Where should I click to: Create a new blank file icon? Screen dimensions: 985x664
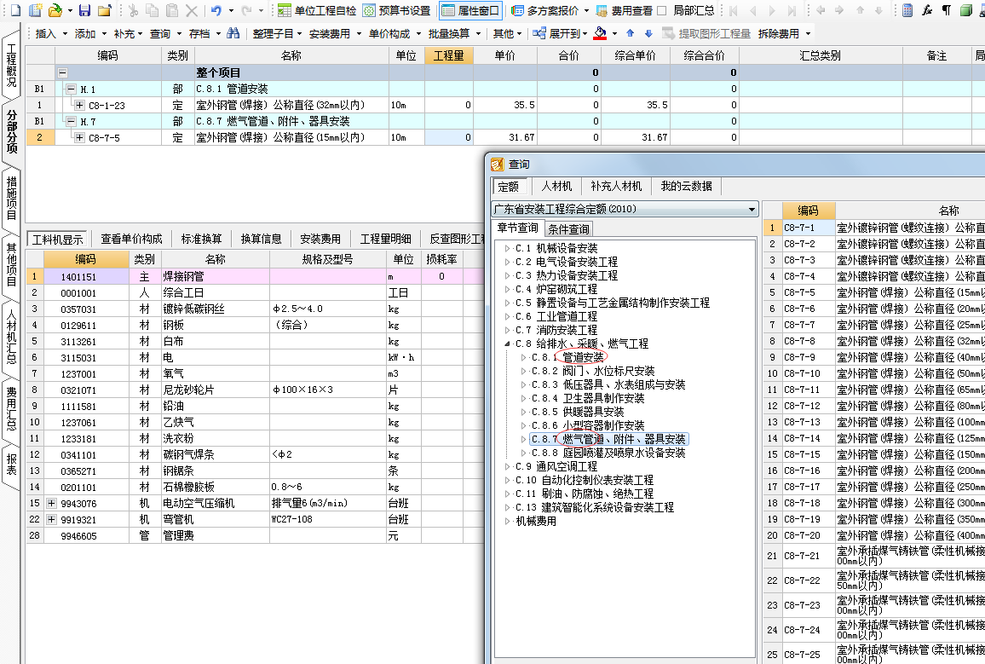pos(15,10)
